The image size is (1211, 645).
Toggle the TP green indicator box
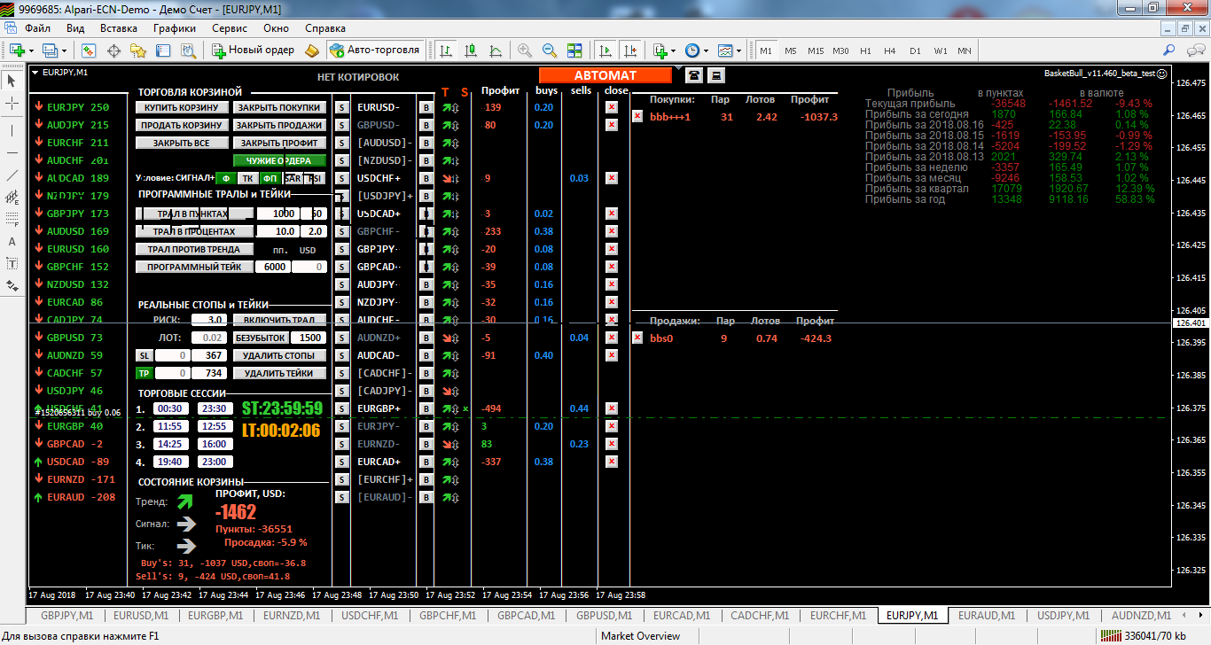(144, 373)
